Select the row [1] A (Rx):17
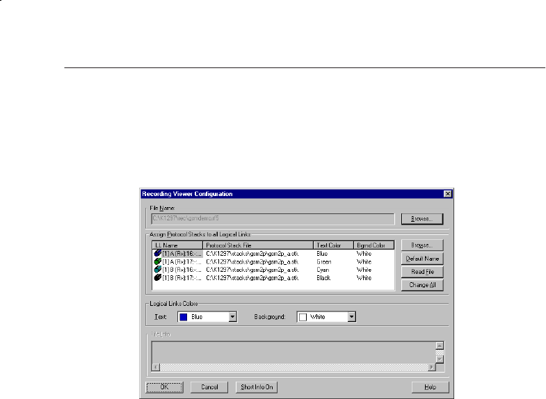Image resolution: width=546 pixels, height=399 pixels. coord(273,261)
